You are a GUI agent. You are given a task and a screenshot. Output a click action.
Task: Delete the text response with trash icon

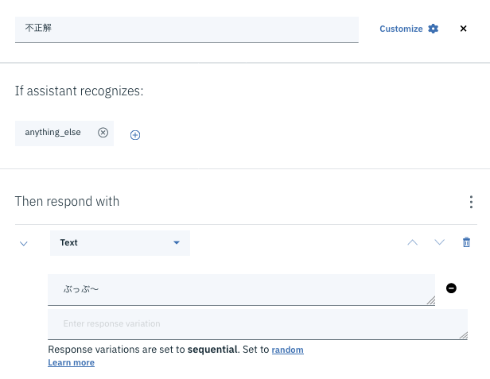pos(467,242)
